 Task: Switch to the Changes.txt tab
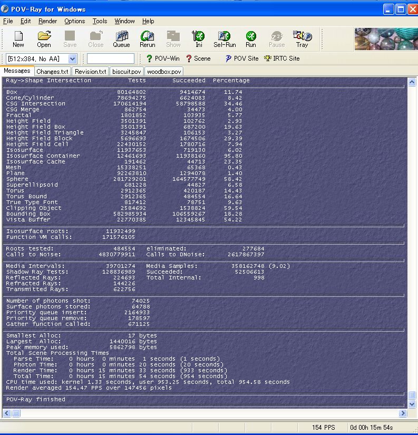click(x=52, y=72)
